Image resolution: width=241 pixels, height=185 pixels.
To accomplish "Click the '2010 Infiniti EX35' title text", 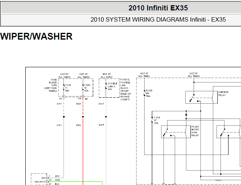I will coord(158,8).
